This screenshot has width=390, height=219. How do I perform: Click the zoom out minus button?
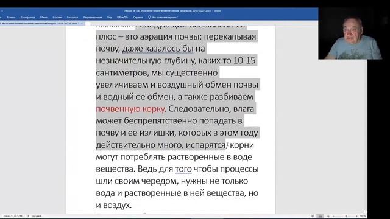[x=333, y=216]
